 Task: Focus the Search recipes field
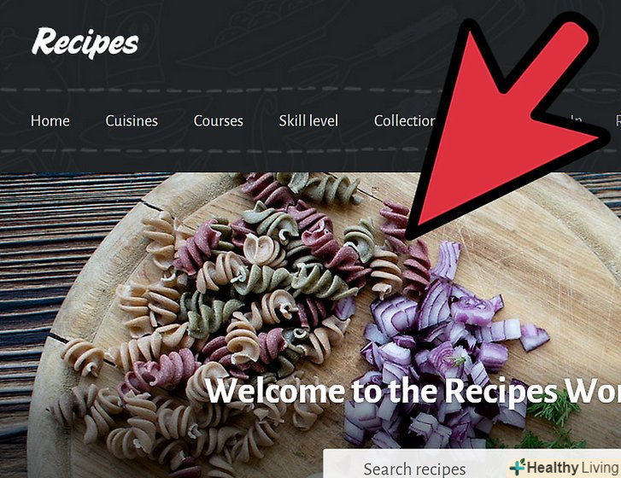(x=414, y=469)
